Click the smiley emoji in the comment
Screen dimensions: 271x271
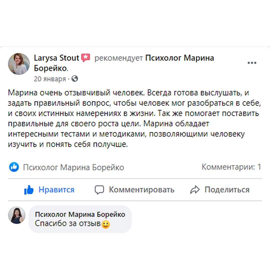105,224
